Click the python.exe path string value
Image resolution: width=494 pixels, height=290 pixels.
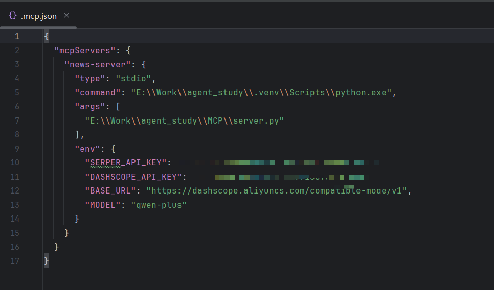coord(261,92)
